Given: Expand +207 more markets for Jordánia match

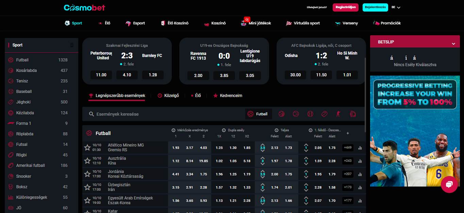Looking at the screenshot, I should pos(348,174).
